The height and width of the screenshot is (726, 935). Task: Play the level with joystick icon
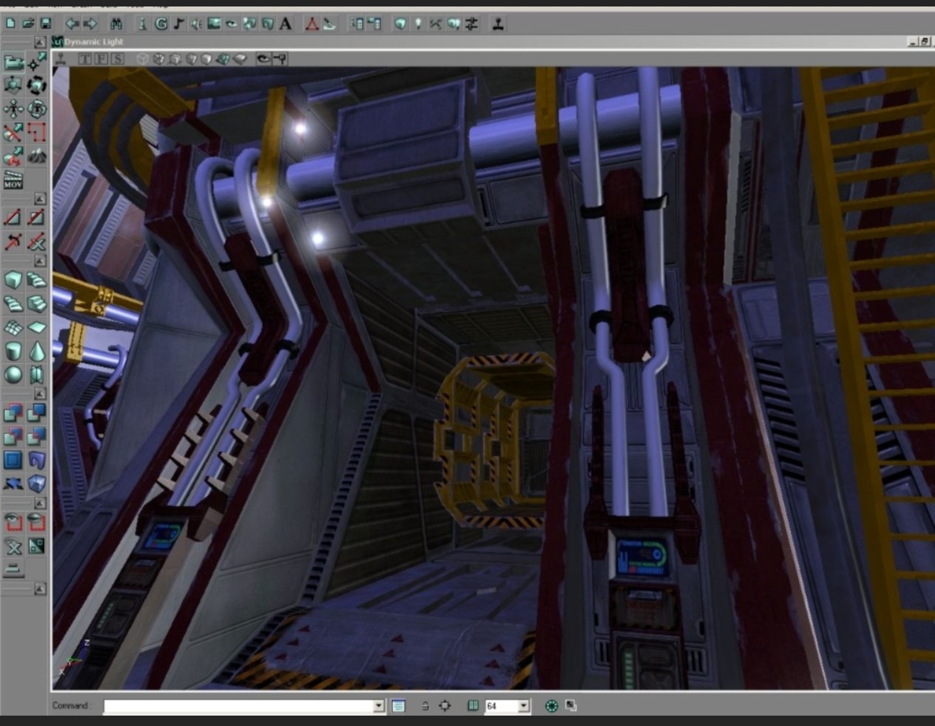(x=498, y=24)
